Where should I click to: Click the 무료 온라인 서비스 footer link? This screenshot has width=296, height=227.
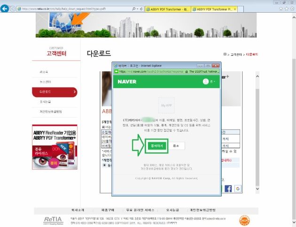click(x=140, y=210)
